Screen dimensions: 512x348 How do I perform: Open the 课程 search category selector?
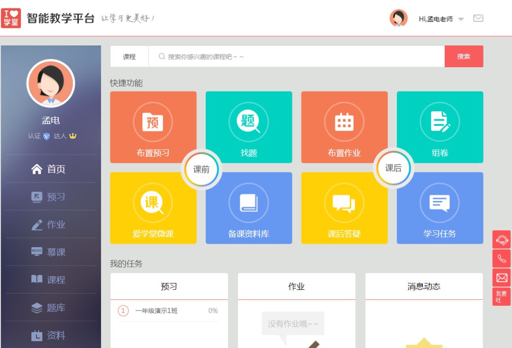click(129, 56)
